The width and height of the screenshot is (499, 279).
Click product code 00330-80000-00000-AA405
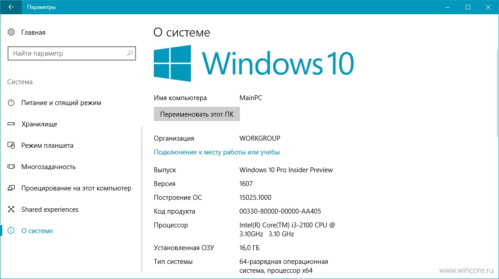[280, 211]
